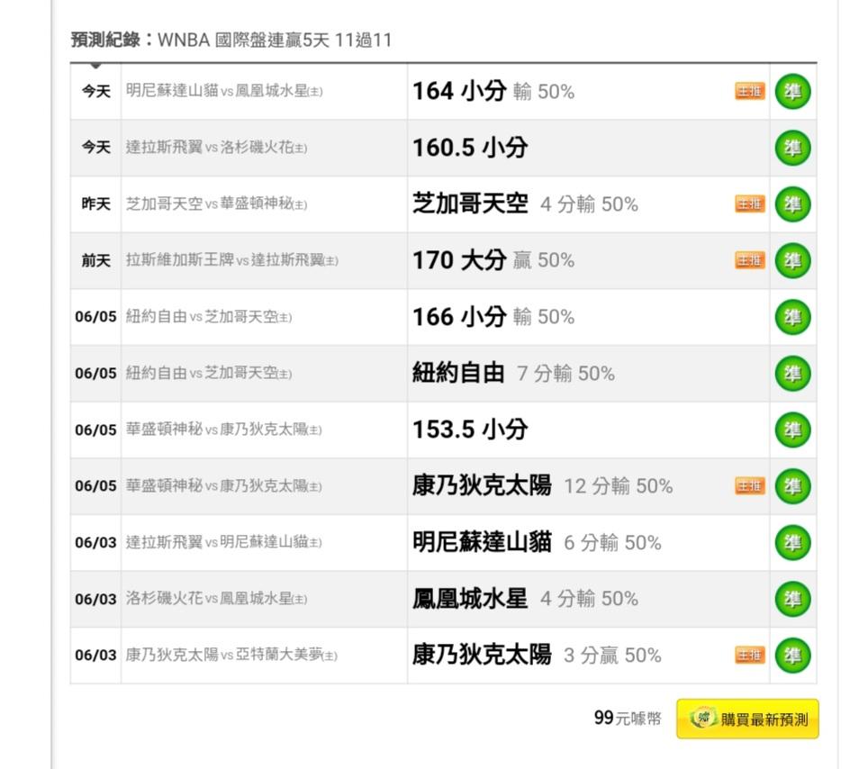
Task: Open the 拉斯維加斯王牌 vs 達拉斯飛翼 matchup
Action: coord(231,260)
